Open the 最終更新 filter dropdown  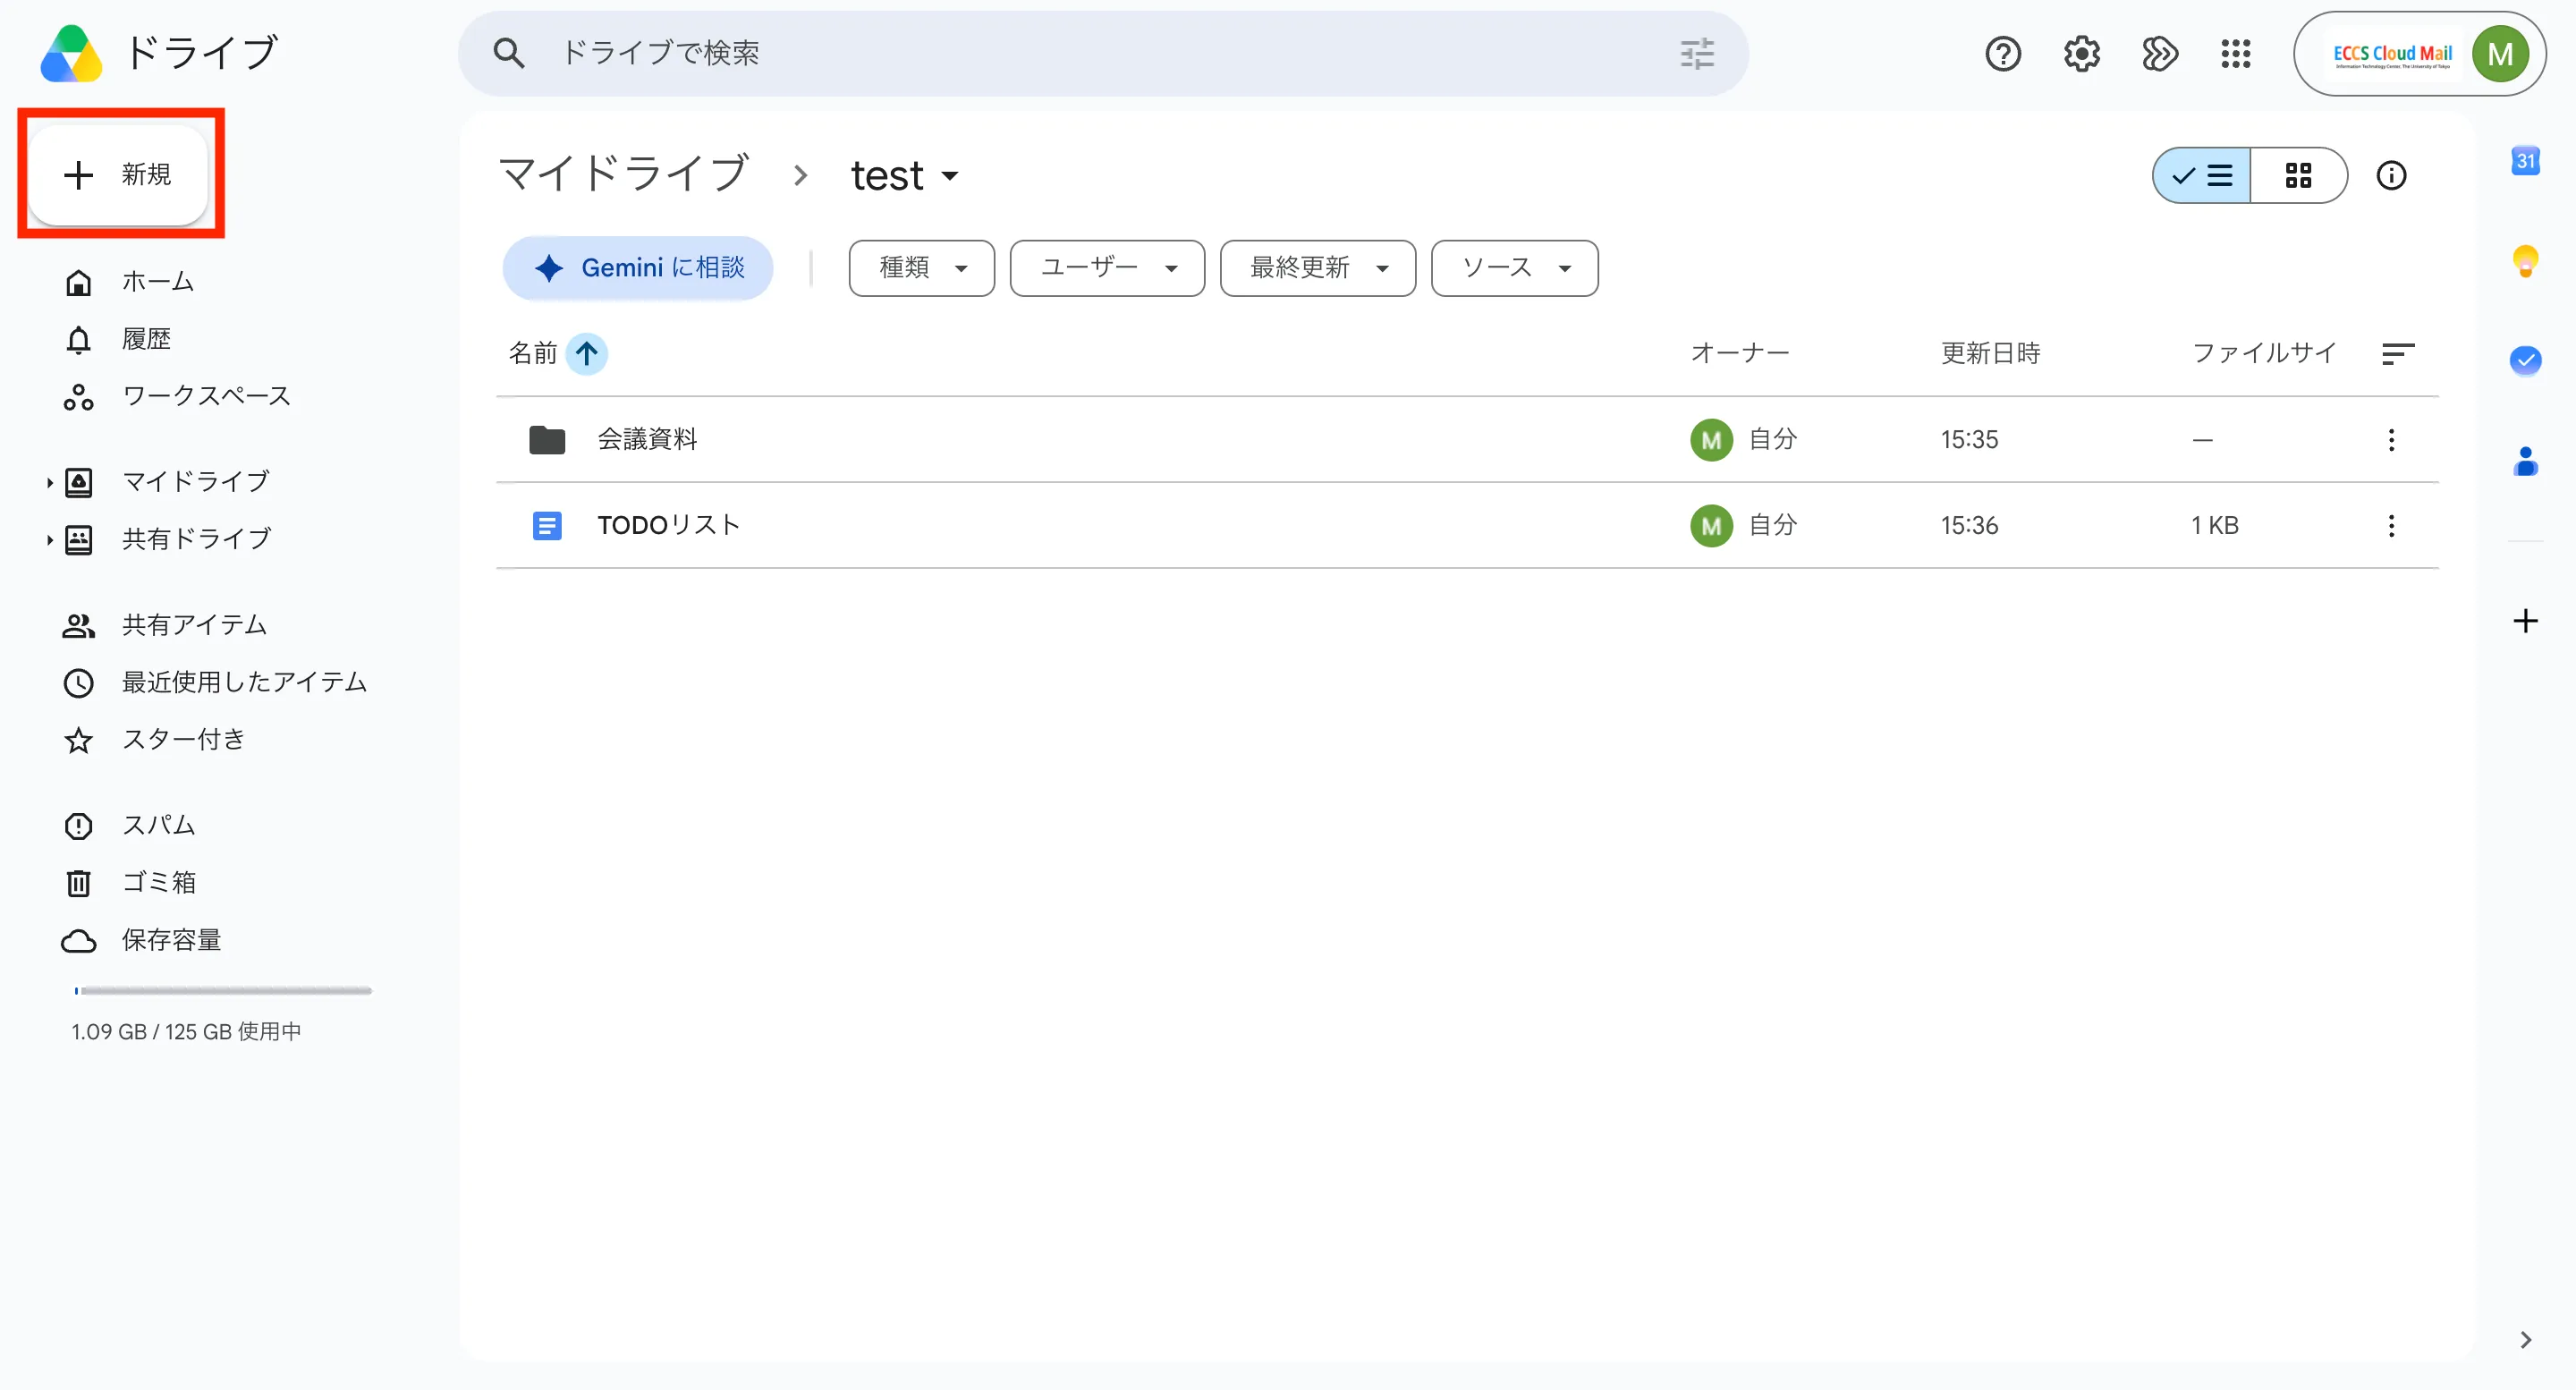[1318, 268]
